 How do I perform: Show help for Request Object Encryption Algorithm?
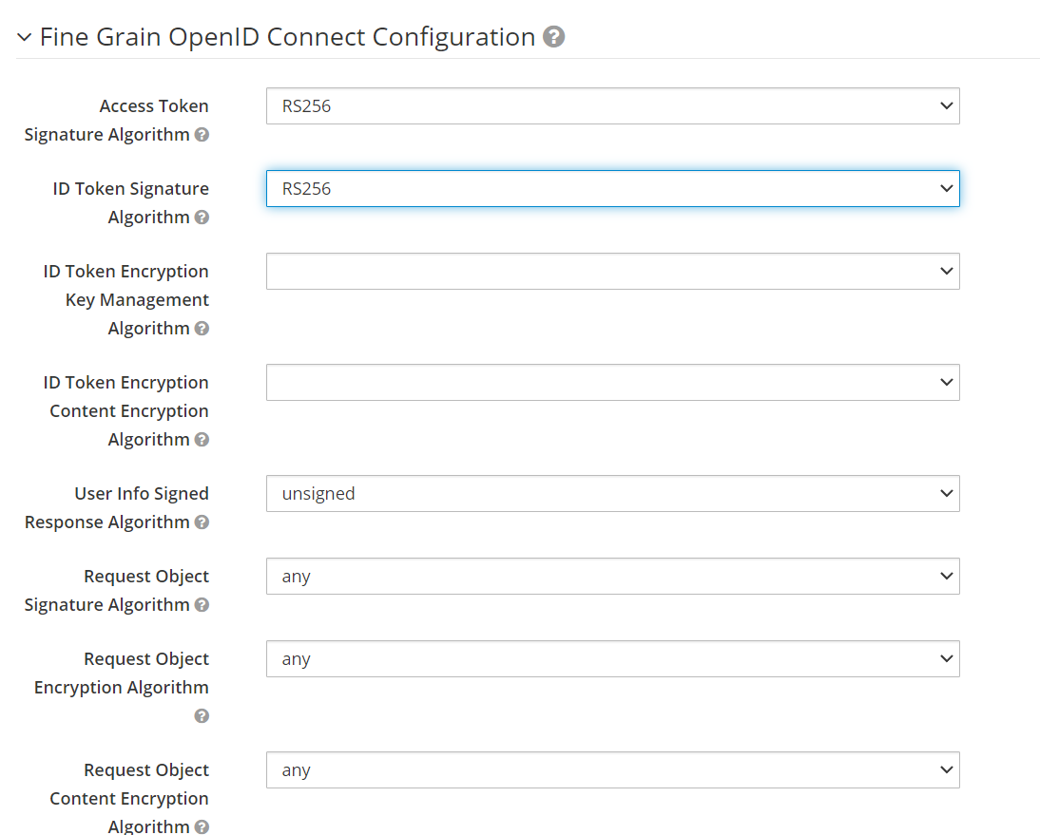[x=202, y=716]
